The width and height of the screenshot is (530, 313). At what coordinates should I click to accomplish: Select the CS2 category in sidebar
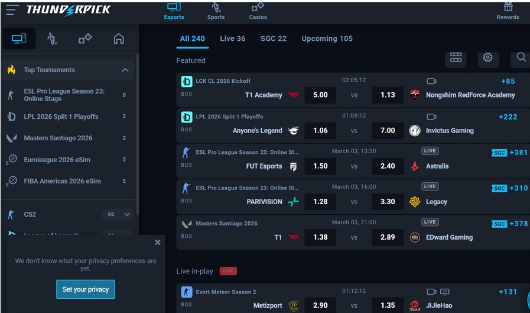[x=30, y=214]
